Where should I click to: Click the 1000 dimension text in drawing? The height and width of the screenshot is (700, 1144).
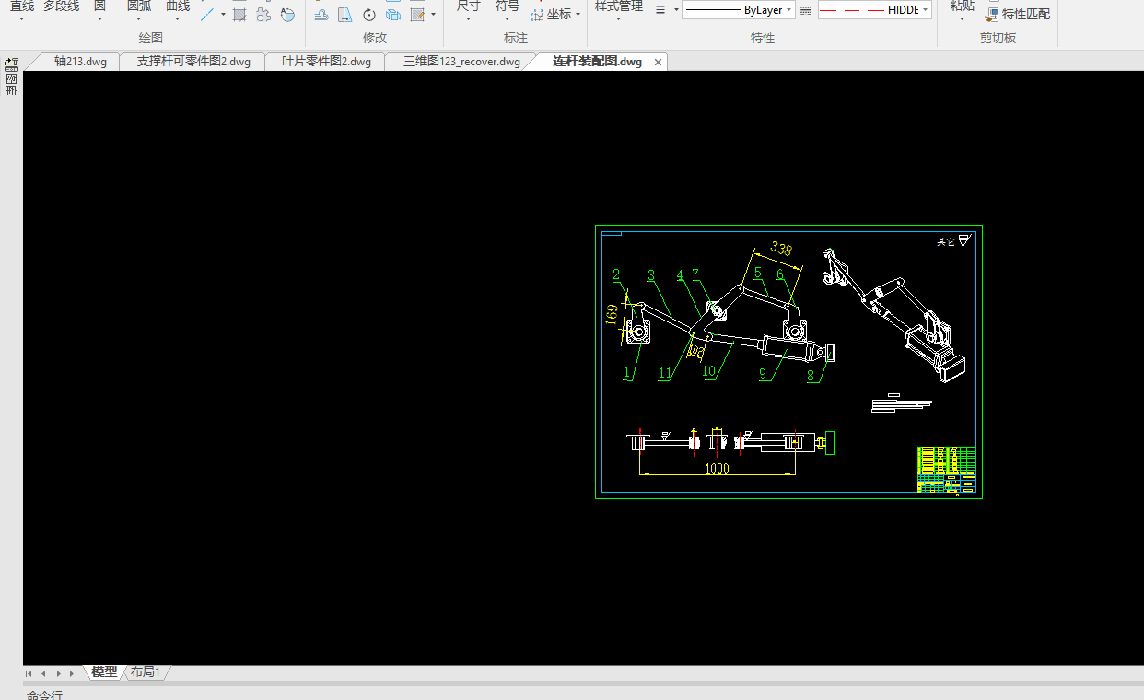tap(717, 469)
